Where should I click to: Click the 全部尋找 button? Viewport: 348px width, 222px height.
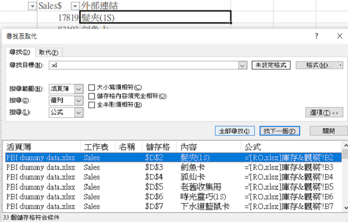point(234,131)
